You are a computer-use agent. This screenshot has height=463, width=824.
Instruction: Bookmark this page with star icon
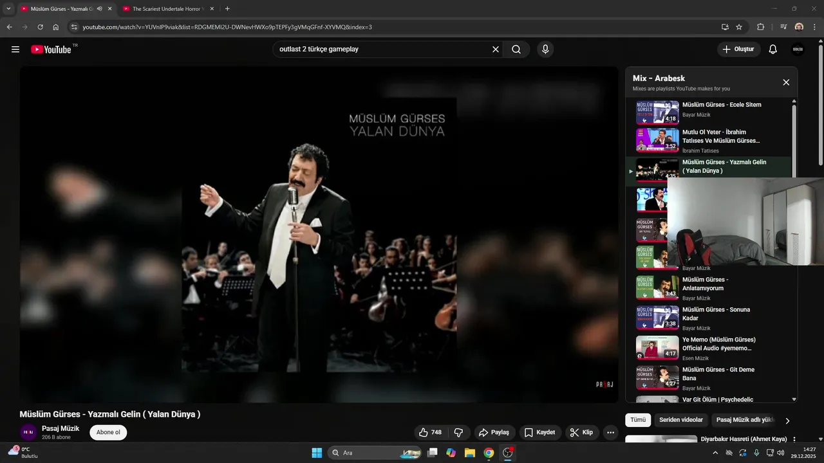click(739, 27)
